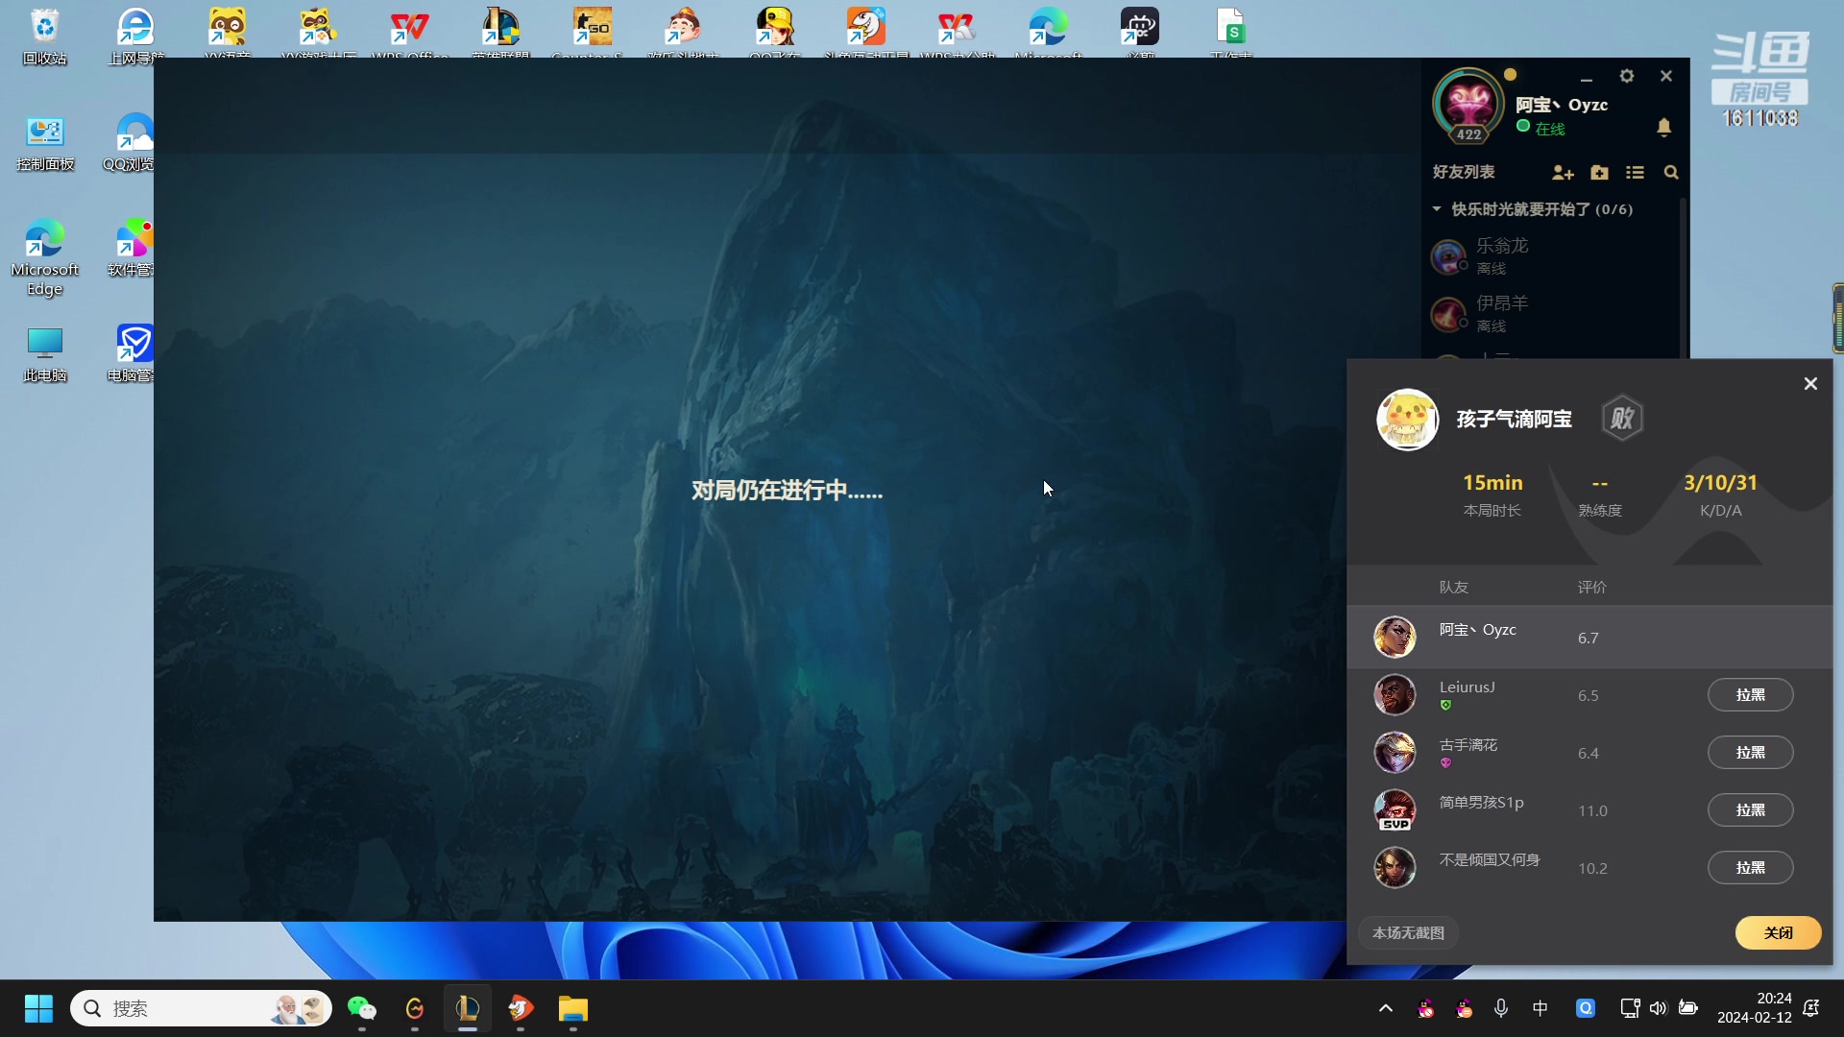This screenshot has width=1844, height=1037.
Task: Open the 软件管家 desktop shortcut
Action: [x=133, y=248]
